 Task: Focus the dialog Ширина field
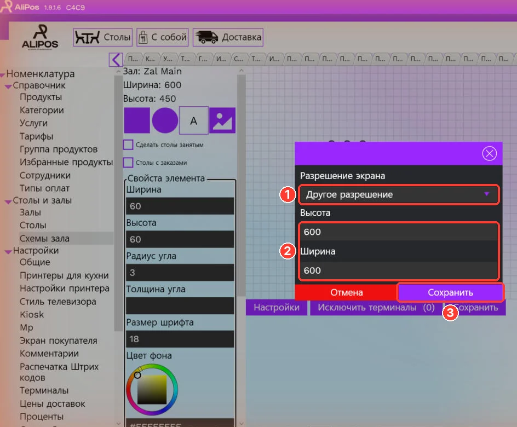399,270
